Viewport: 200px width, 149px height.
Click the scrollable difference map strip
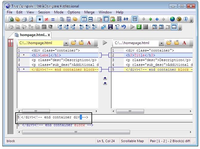click(x=10, y=86)
